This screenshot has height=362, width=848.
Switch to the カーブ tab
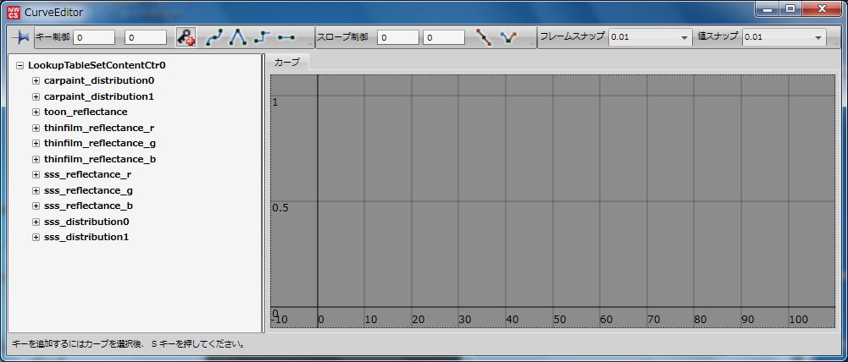pos(287,63)
